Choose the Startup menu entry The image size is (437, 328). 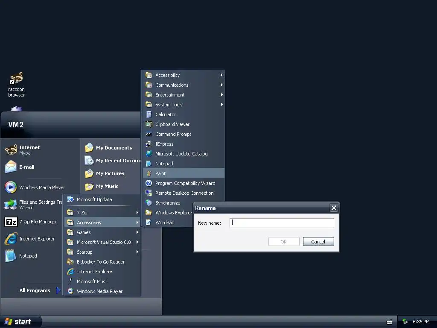pyautogui.click(x=102, y=252)
